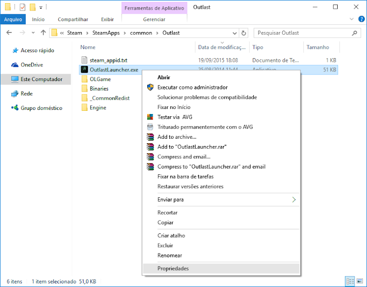Select the _CommonRedist folder
Image resolution: width=367 pixels, height=287 pixels.
[x=110, y=98]
